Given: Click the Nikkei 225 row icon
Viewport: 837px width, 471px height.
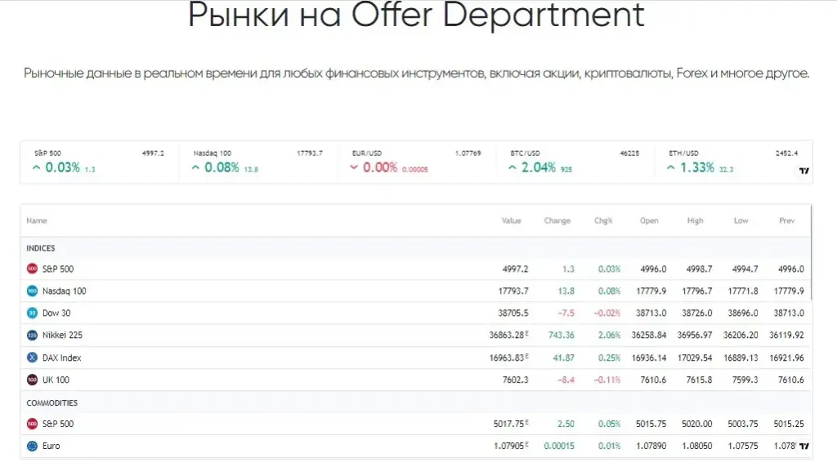Looking at the screenshot, I should pos(32,335).
